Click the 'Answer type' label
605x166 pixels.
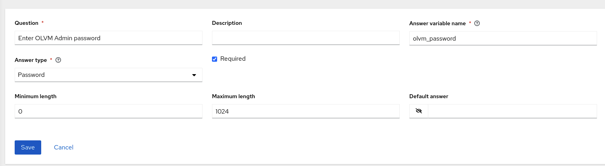click(31, 60)
